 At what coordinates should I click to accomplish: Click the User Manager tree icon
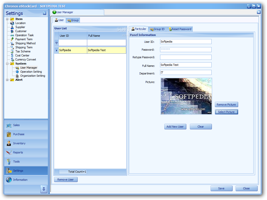coord(17,68)
